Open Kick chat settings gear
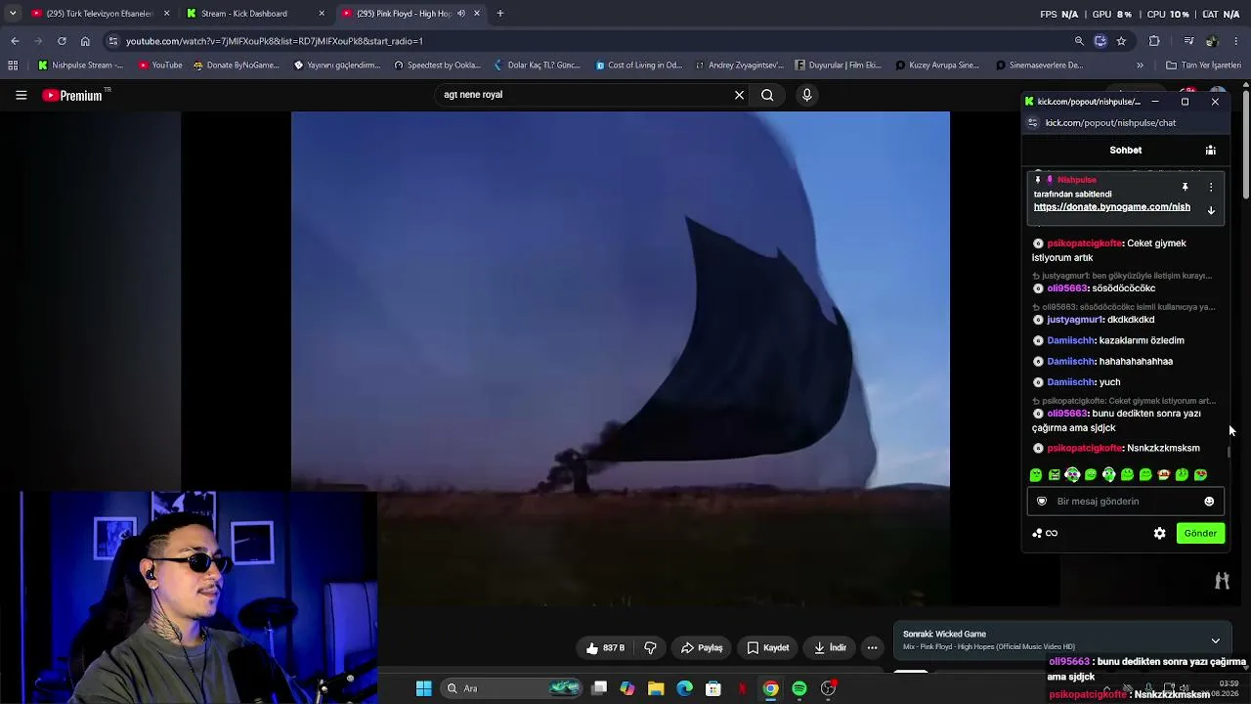 pyautogui.click(x=1159, y=533)
